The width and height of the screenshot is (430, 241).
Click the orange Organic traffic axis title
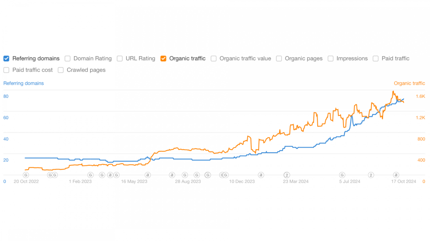pyautogui.click(x=409, y=83)
